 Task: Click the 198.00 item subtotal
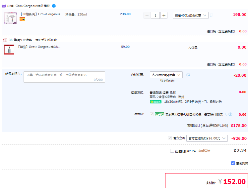click(x=240, y=15)
